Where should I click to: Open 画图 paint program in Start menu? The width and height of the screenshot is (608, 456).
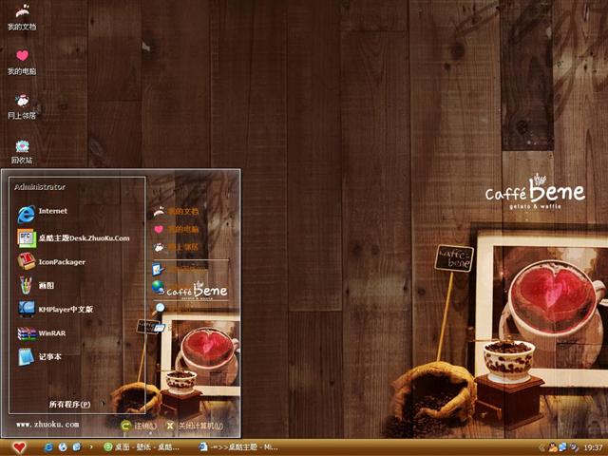36,285
